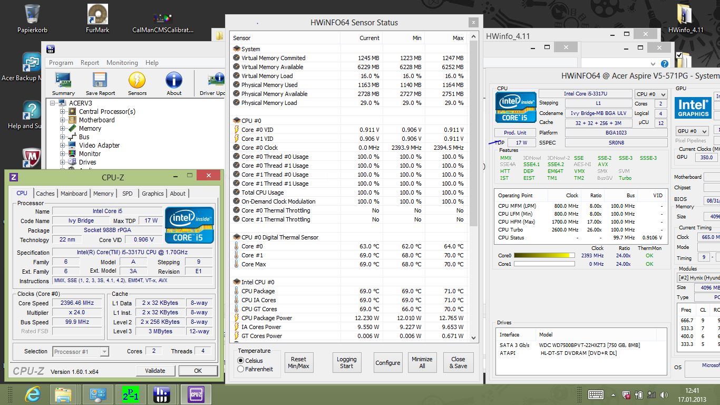Click the Reset Min/Max button
The width and height of the screenshot is (720, 405).
tap(298, 363)
